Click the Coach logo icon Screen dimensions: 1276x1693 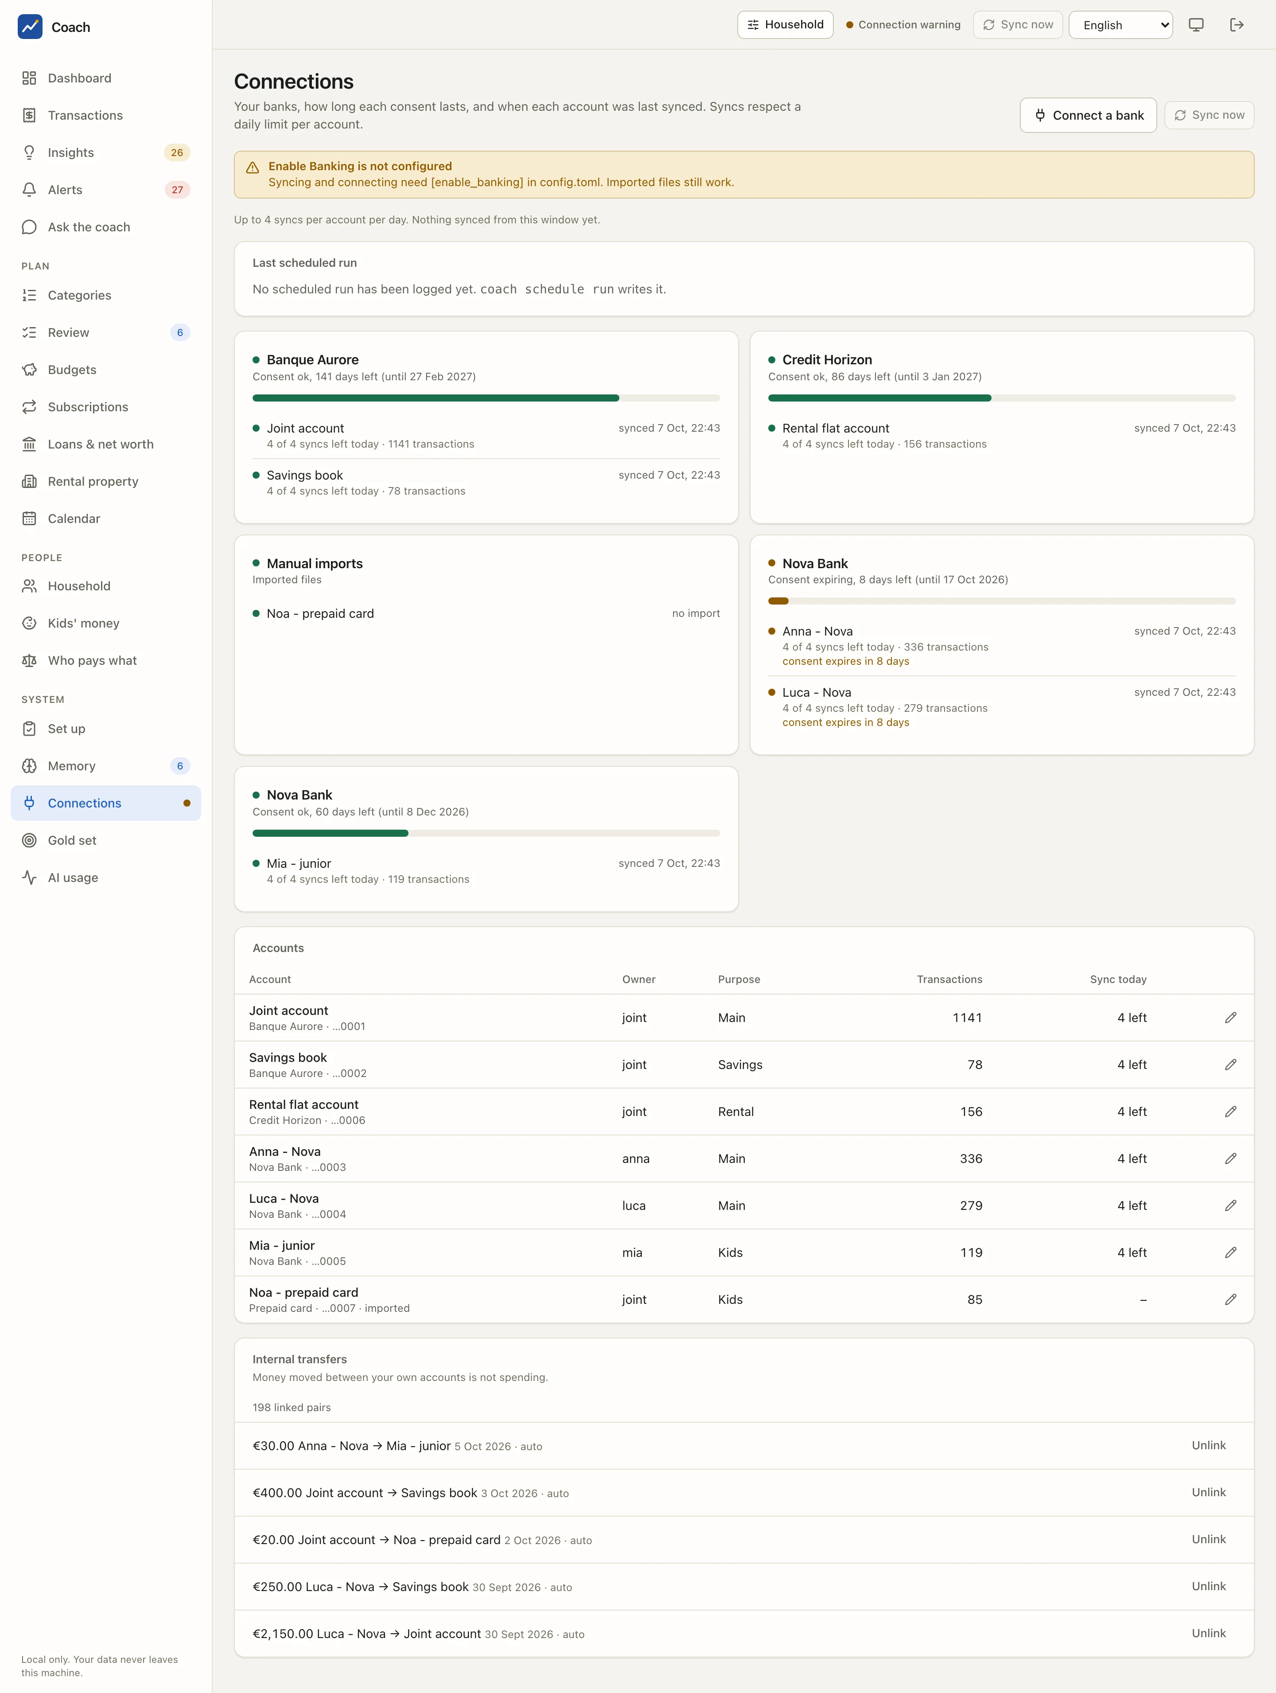[30, 27]
